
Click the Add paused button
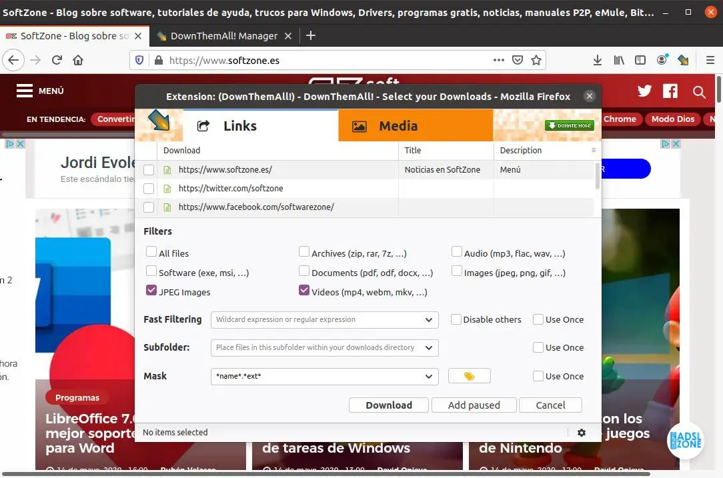pos(474,405)
